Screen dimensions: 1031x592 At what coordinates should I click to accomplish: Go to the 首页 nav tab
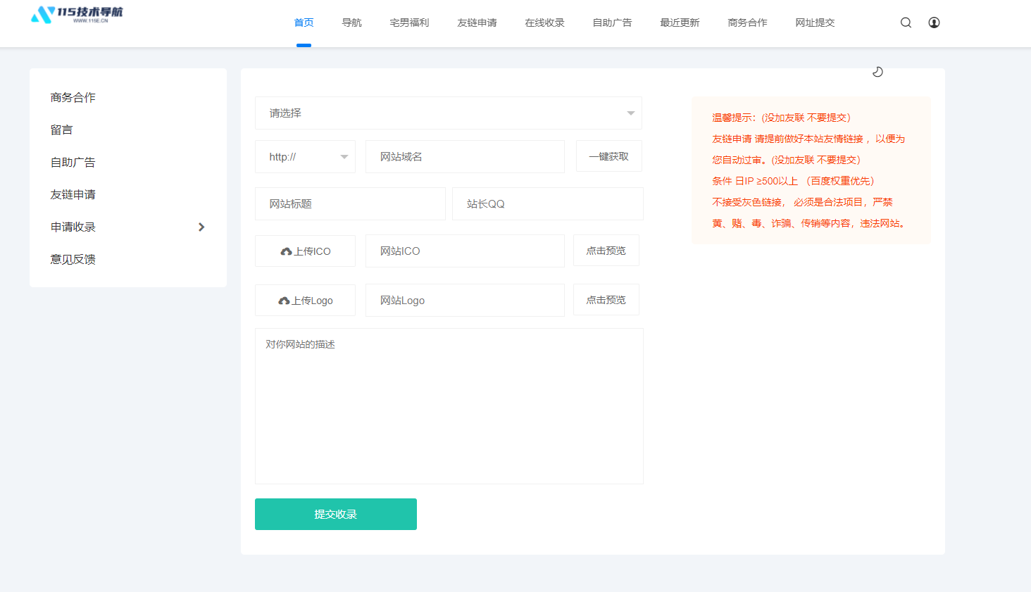304,23
